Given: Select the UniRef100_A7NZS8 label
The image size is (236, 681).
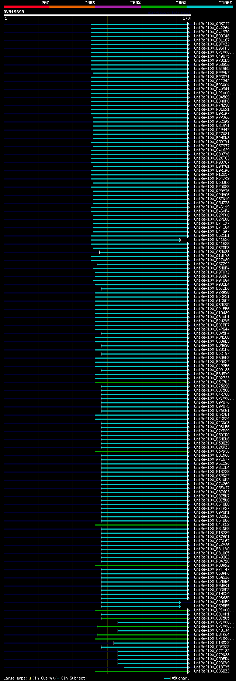Looking at the screenshot, I should point(212,105).
